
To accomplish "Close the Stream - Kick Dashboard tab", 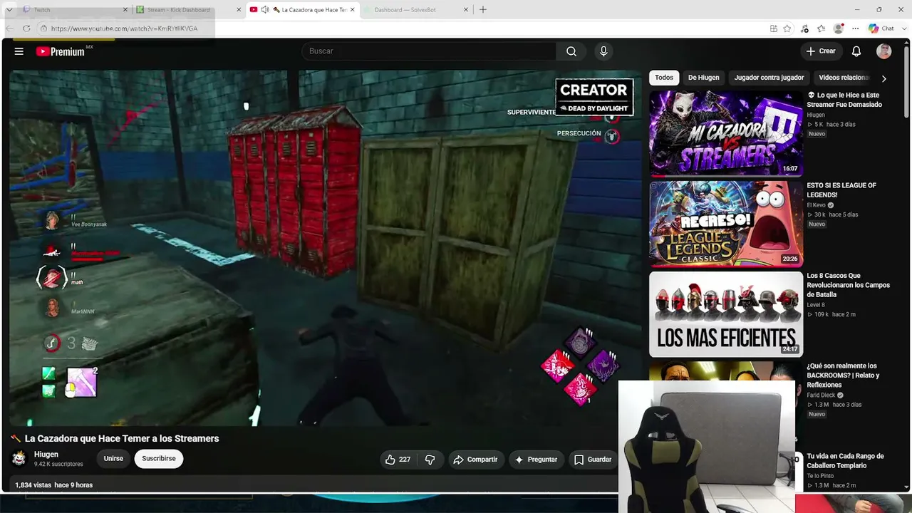I will pyautogui.click(x=239, y=10).
